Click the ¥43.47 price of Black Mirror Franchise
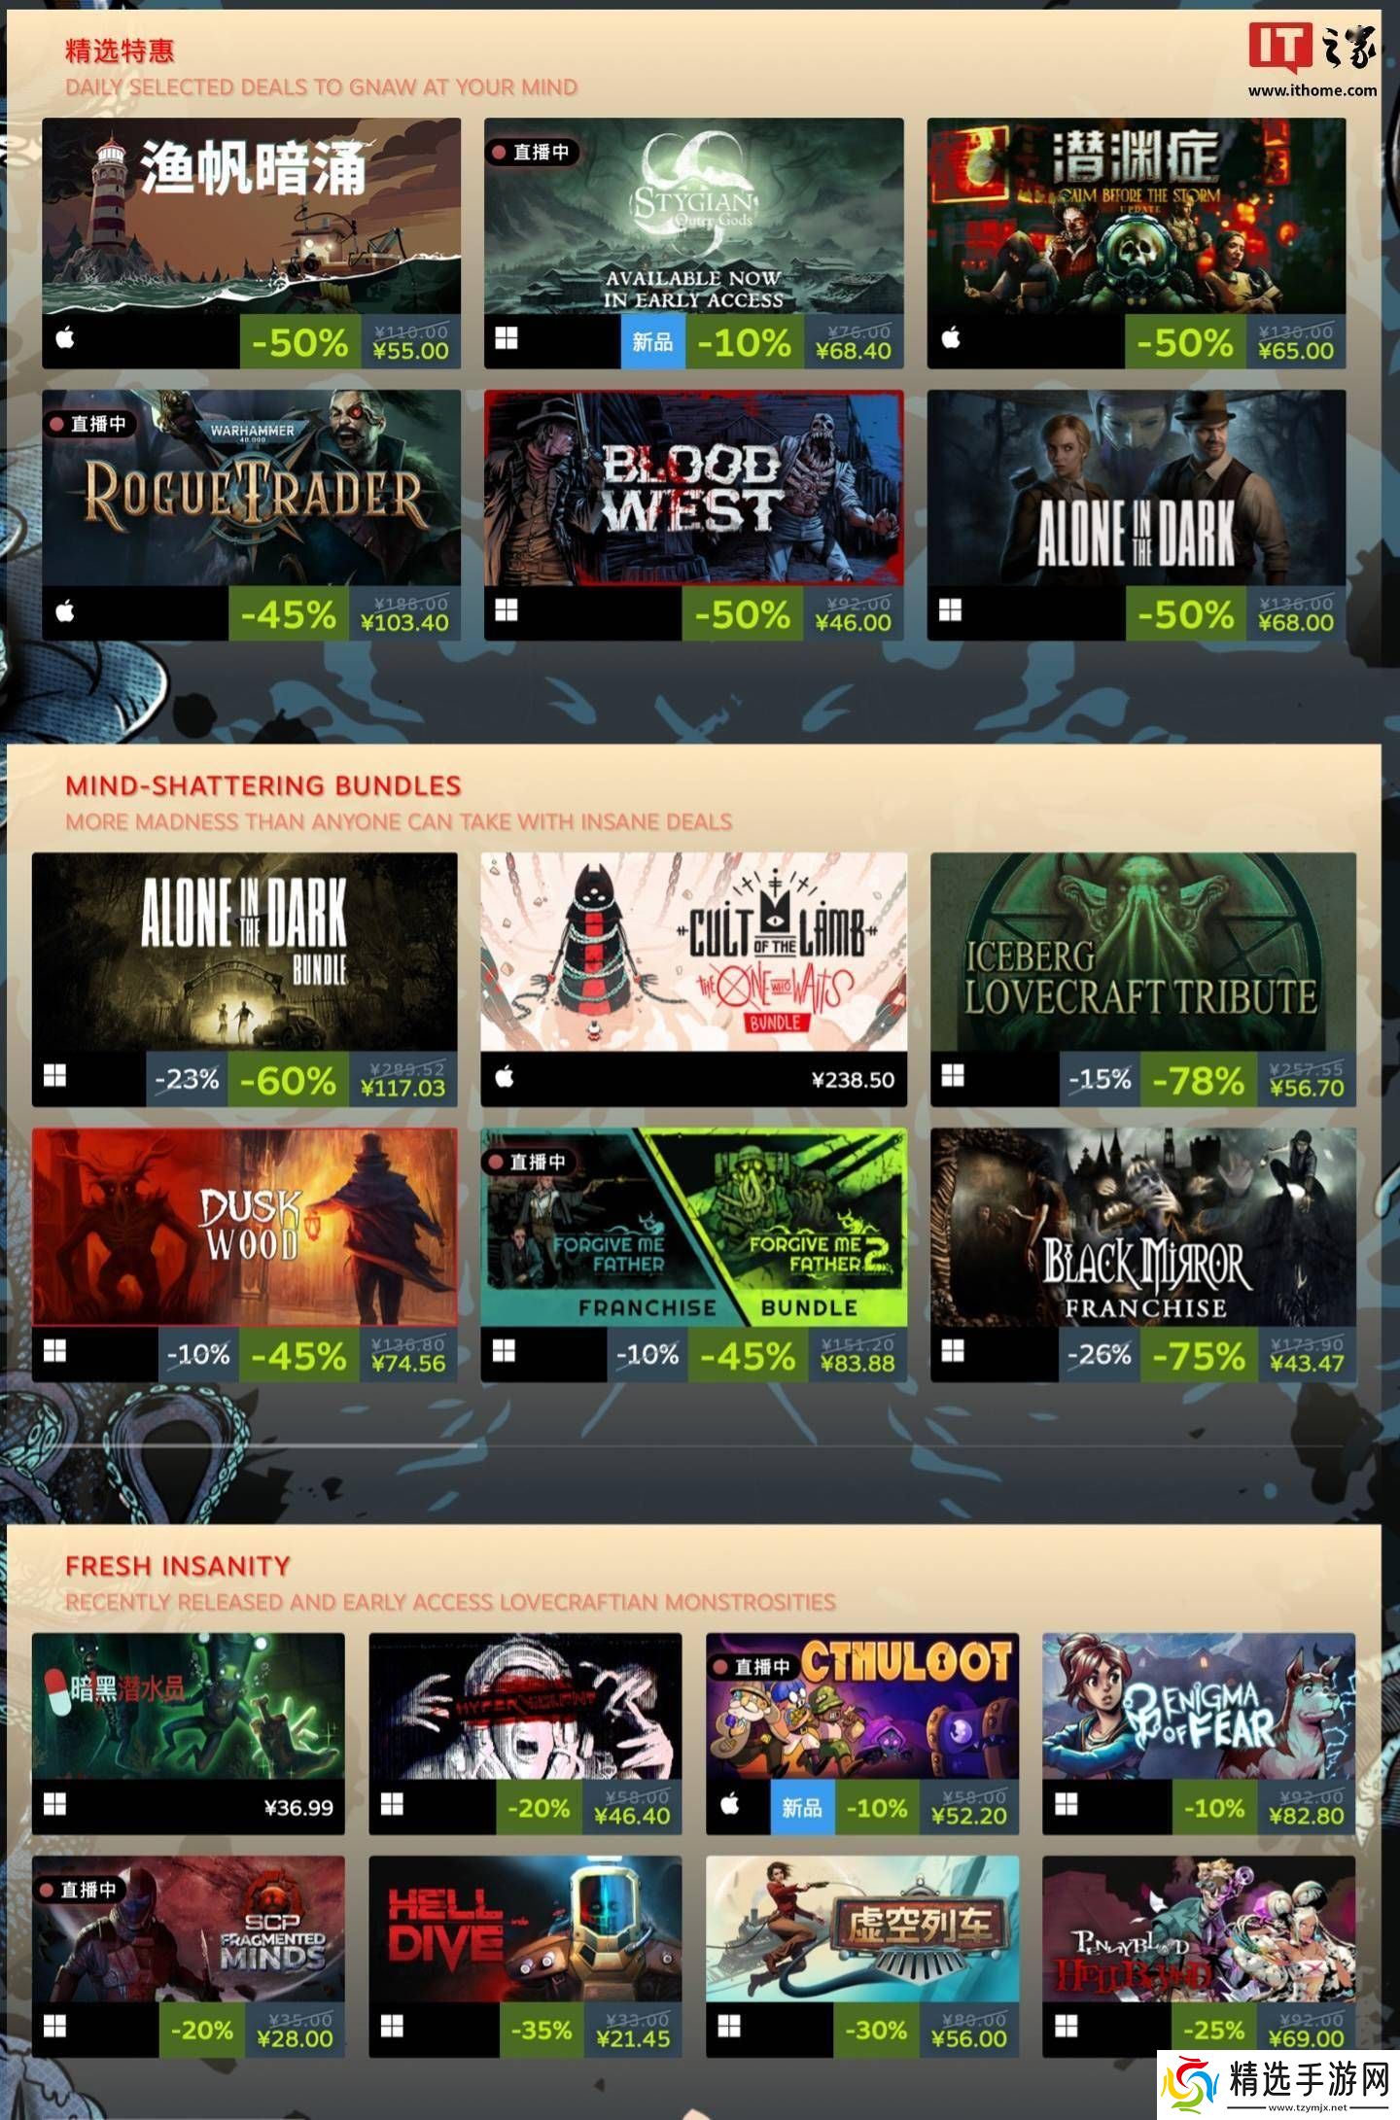This screenshot has width=1400, height=2120. 1308,1363
